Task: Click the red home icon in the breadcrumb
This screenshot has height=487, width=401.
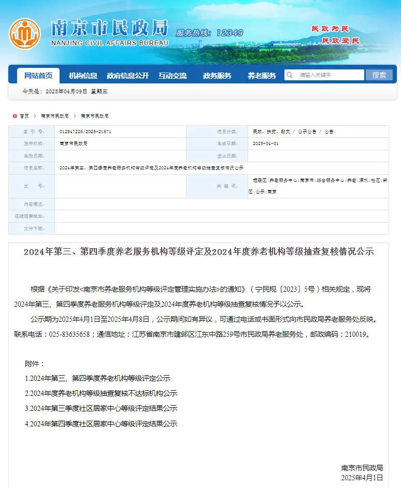Action: pyautogui.click(x=15, y=116)
